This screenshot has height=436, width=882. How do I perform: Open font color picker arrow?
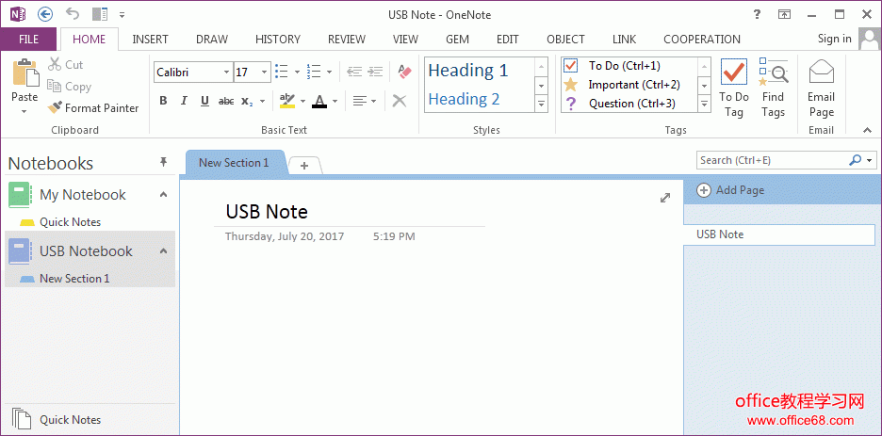point(335,102)
